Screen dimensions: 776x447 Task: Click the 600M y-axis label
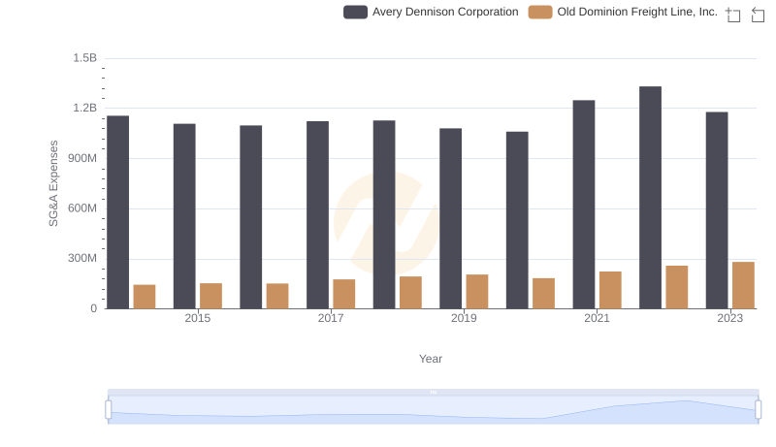click(x=82, y=208)
